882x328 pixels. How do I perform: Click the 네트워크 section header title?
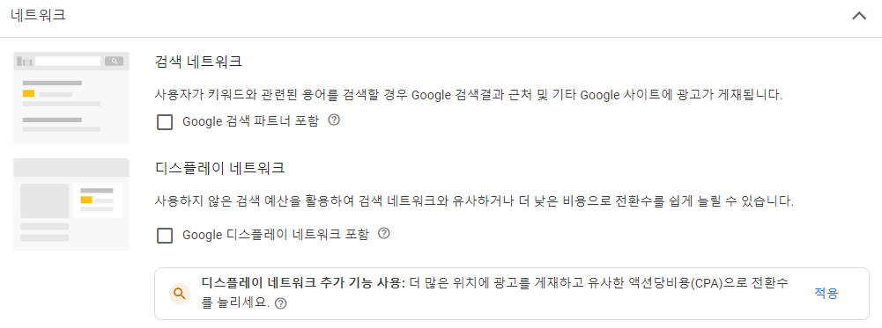click(38, 15)
